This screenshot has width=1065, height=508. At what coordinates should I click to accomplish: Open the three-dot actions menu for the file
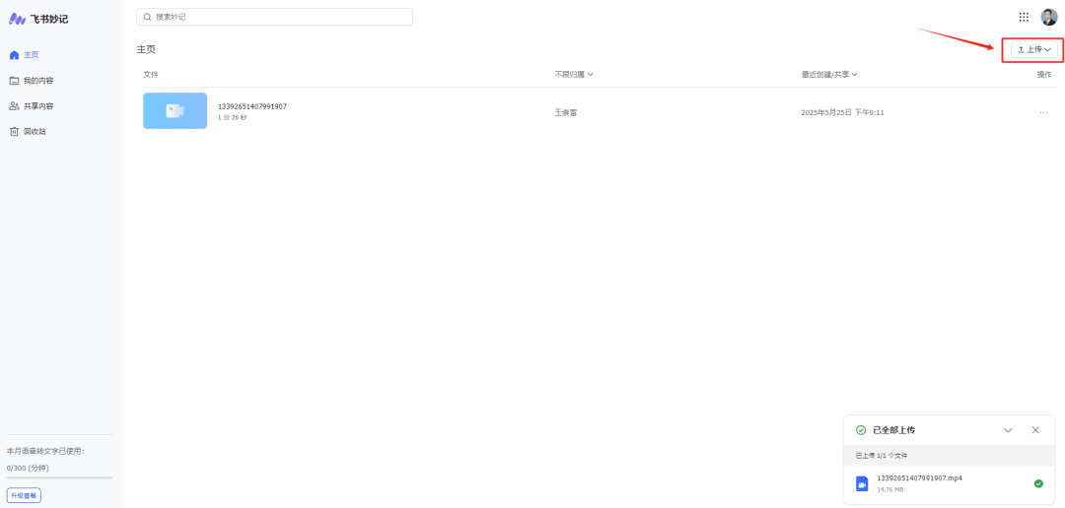click(1044, 112)
